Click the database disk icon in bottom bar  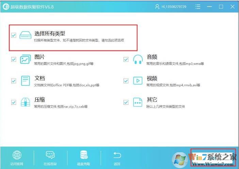(84, 155)
